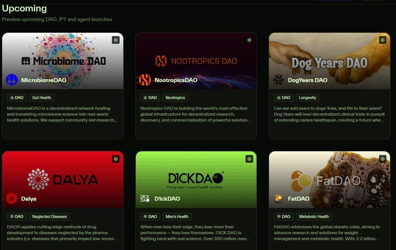Click corner badge icon on NootropicsDAO banner
This screenshot has height=250, width=396.
(x=249, y=40)
